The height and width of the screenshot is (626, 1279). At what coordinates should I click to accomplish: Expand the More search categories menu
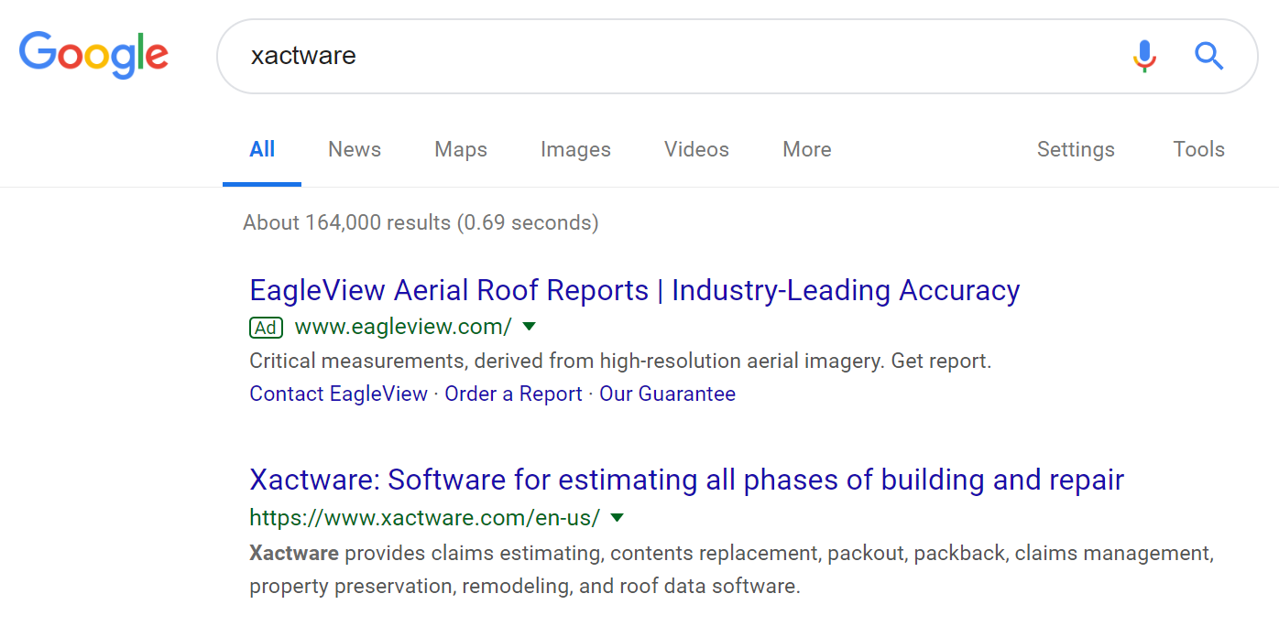click(x=807, y=149)
